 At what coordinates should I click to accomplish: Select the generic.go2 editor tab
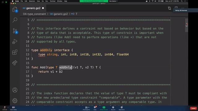(33, 8)
